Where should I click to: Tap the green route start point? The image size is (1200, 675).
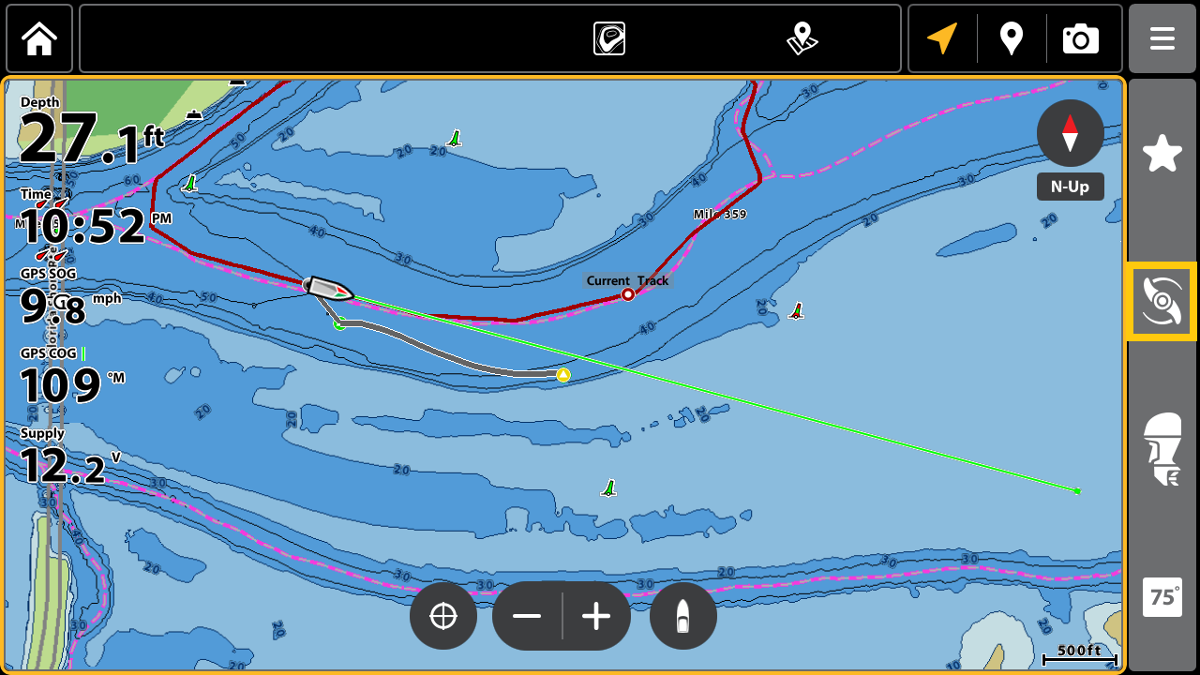[x=339, y=324]
